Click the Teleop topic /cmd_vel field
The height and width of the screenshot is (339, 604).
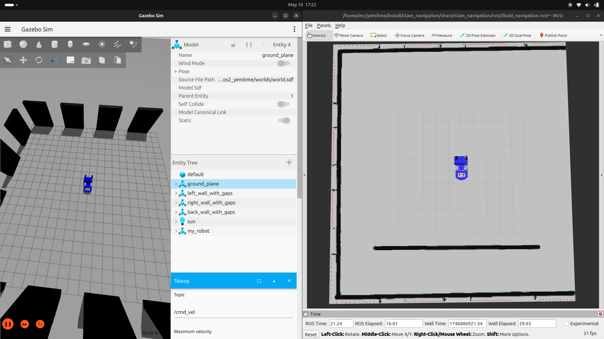[x=233, y=312]
